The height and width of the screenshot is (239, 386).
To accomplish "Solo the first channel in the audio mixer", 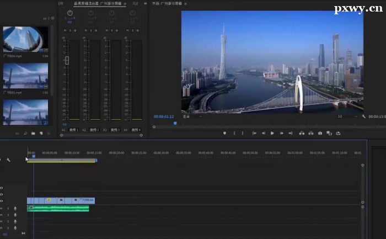I will [x=69, y=30].
